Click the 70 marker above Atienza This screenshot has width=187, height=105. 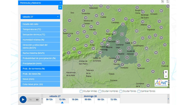(x=143, y=22)
